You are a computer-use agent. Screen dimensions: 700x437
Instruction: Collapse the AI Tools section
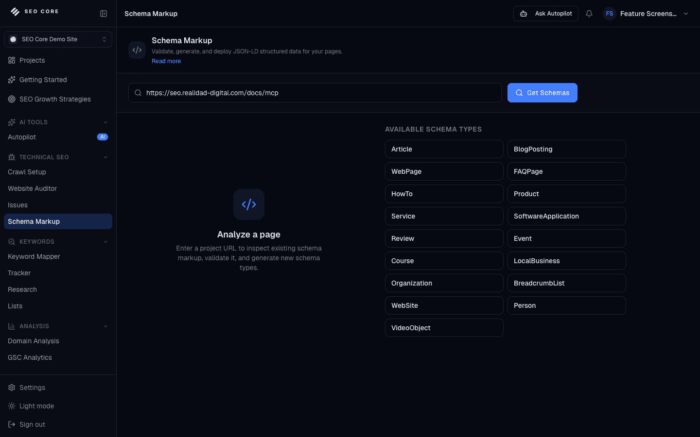[105, 122]
